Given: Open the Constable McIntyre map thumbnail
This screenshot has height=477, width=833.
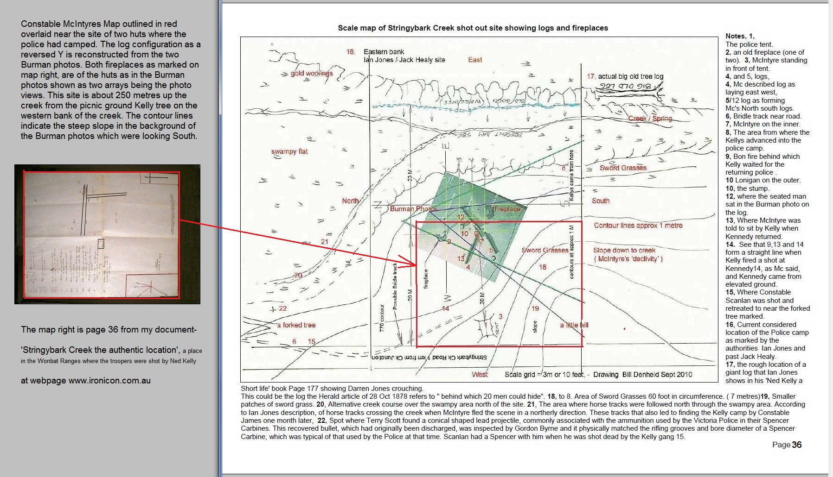Looking at the screenshot, I should coord(107,234).
